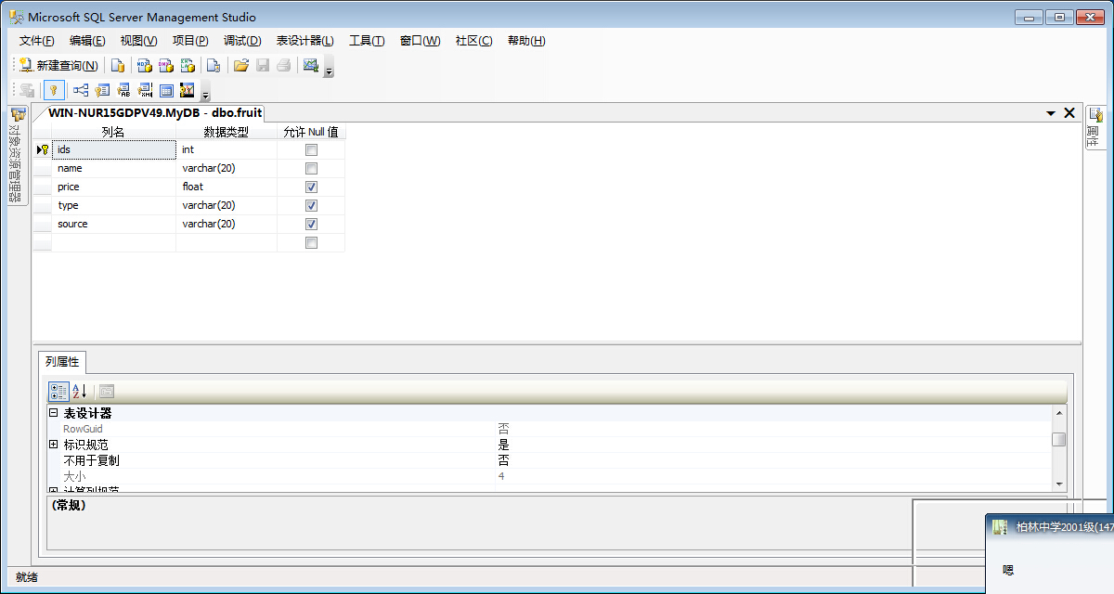Expand the 标识规范 property

point(54,445)
